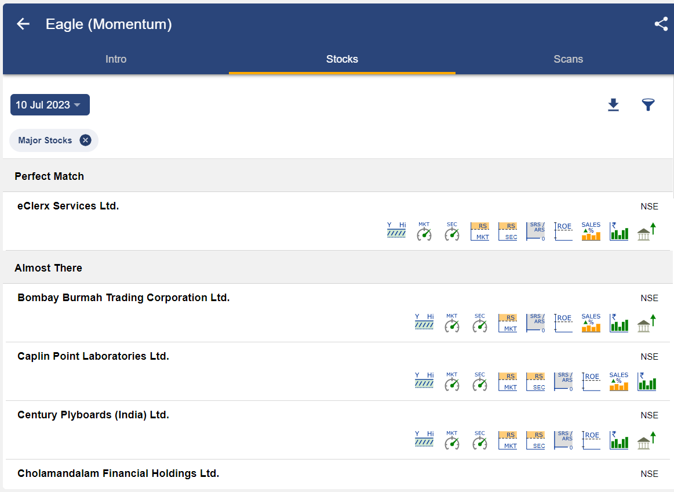
Task: Click Caplin Point SEC gauge icon
Action: (480, 381)
